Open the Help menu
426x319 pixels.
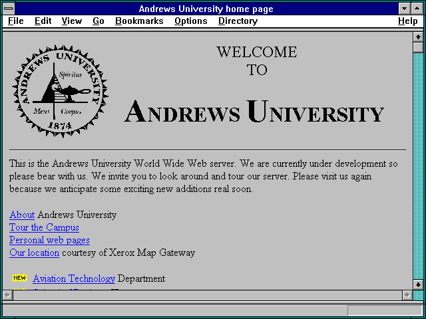408,21
